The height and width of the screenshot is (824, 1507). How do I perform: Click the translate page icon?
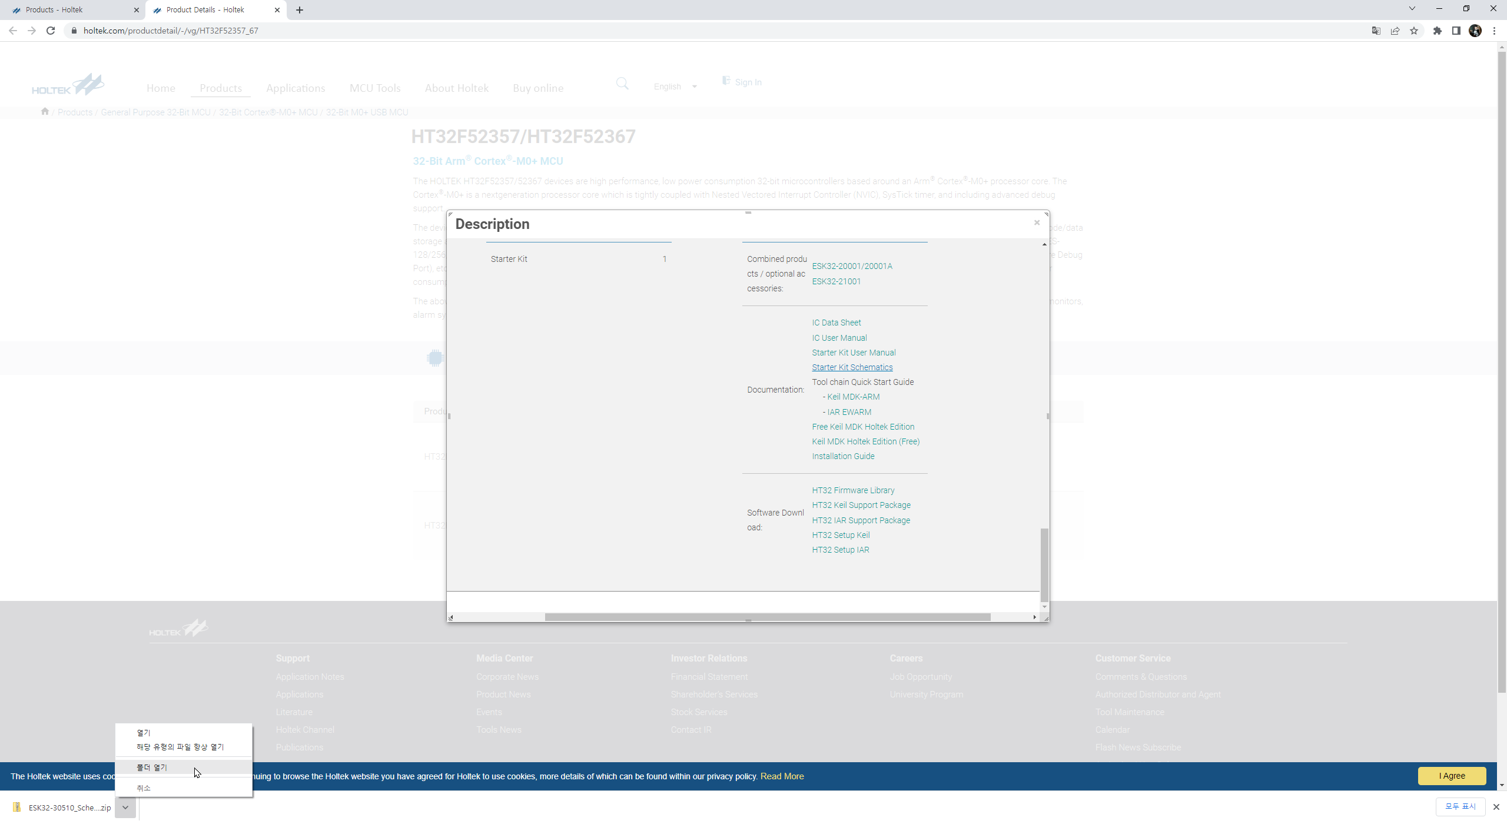coord(1376,31)
